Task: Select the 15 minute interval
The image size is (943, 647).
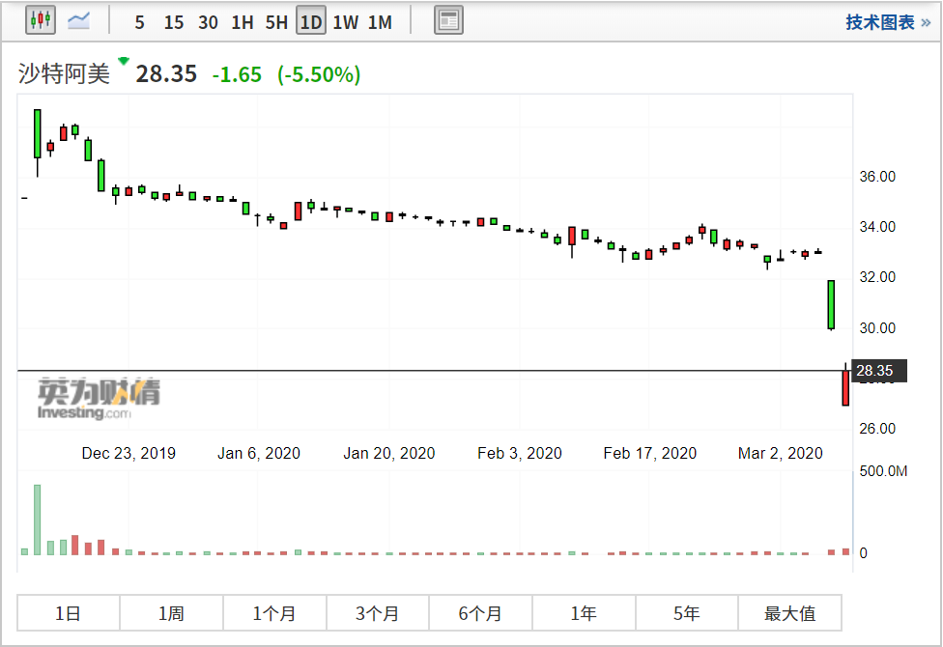Action: click(x=174, y=22)
